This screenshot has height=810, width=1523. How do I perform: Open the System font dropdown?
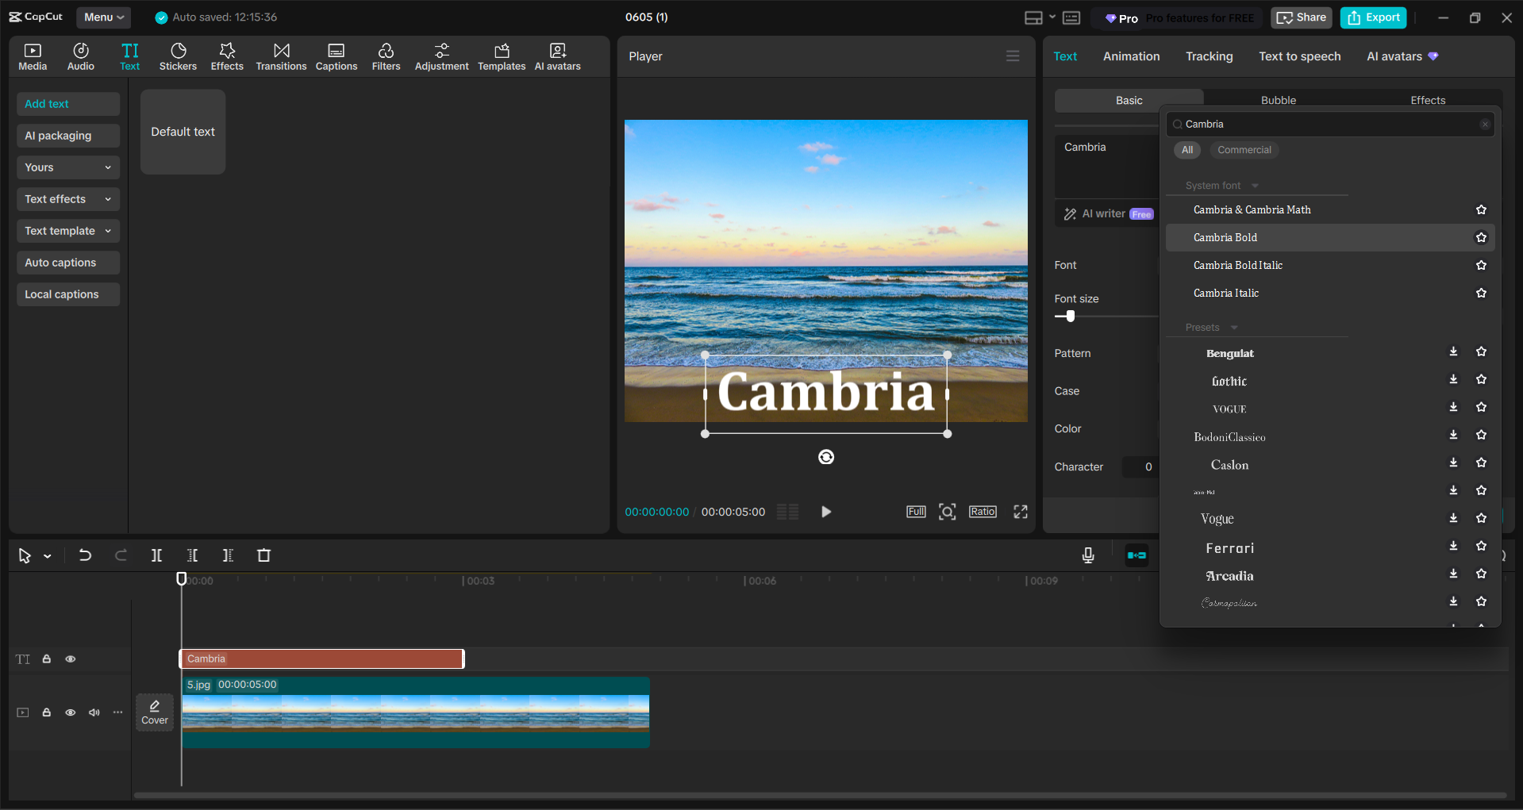[x=1254, y=185]
